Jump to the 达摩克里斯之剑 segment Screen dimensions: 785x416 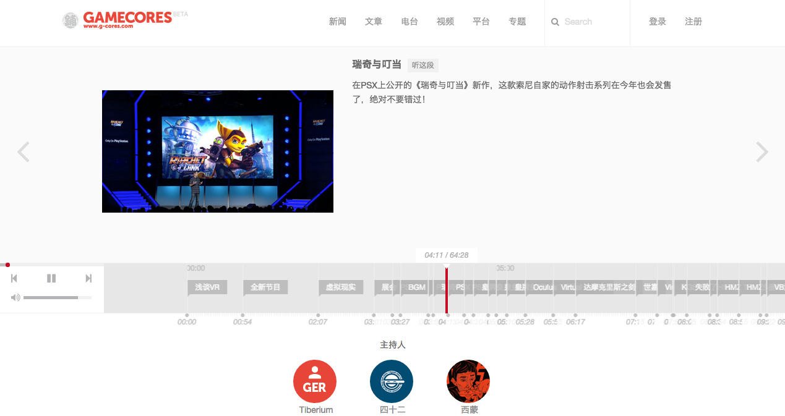[x=606, y=287]
